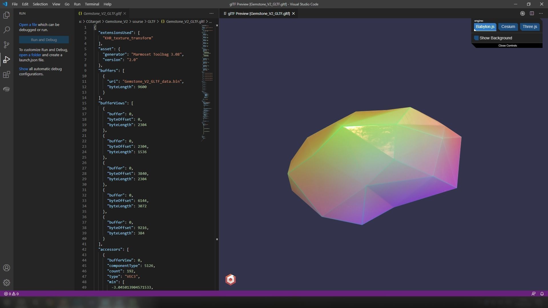Open the notifications bell in status bar

click(x=542, y=294)
